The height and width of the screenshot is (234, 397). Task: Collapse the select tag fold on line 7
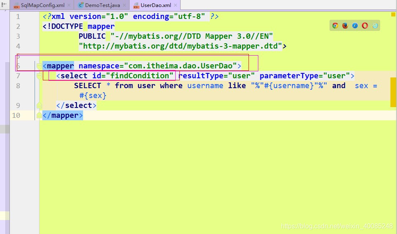(x=39, y=76)
